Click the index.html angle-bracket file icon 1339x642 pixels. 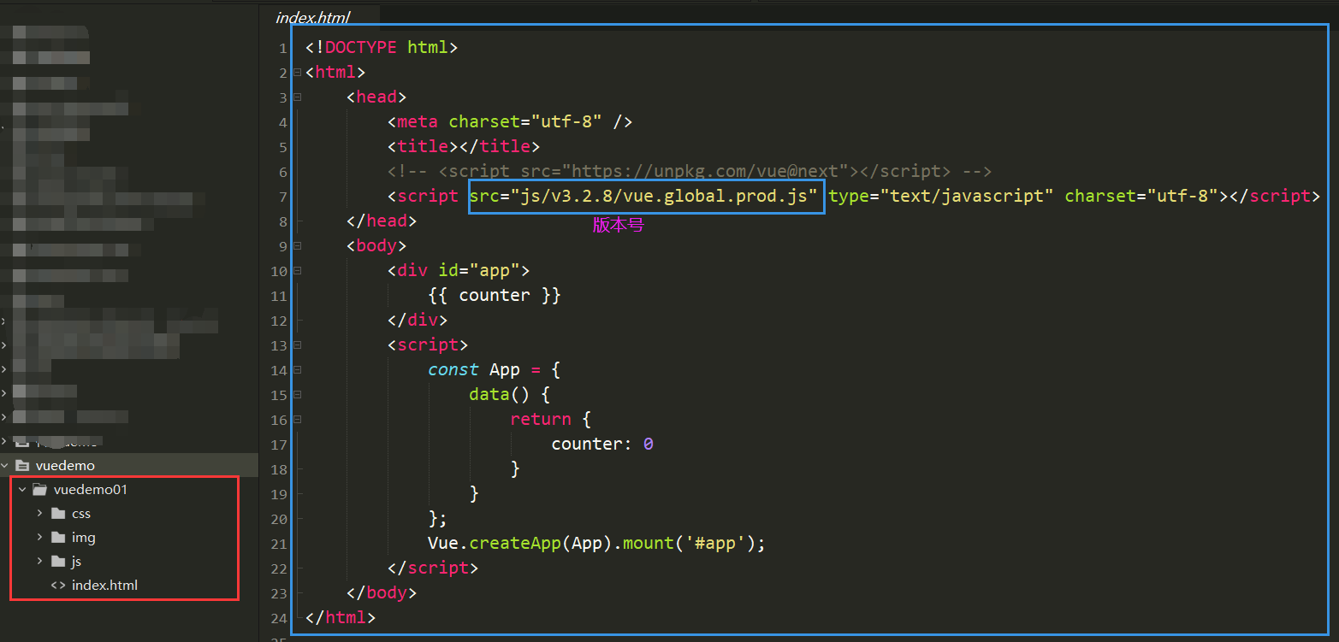tap(58, 586)
